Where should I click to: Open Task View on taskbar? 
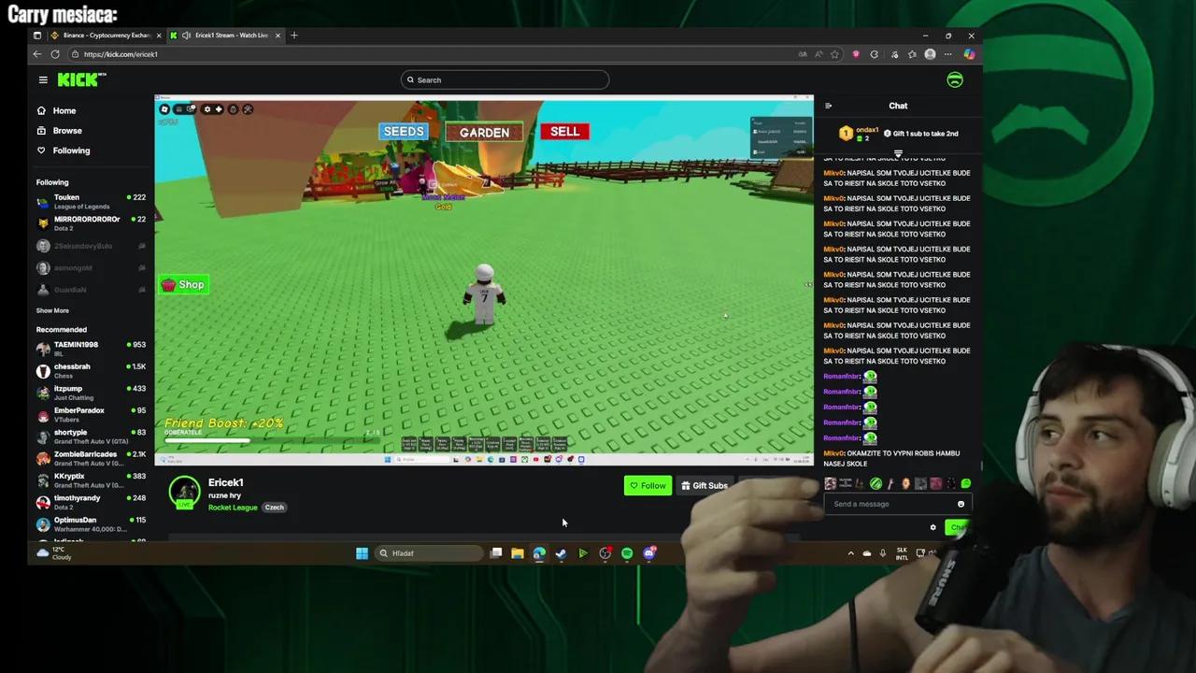click(x=496, y=553)
